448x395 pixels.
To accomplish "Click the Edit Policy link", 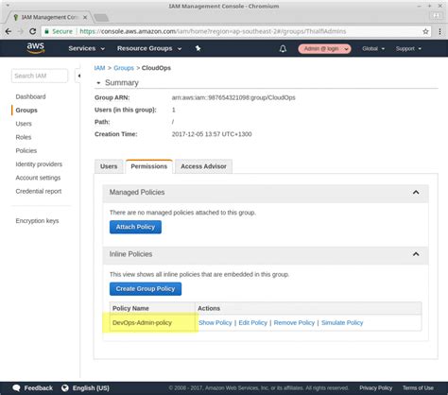I will (x=252, y=323).
